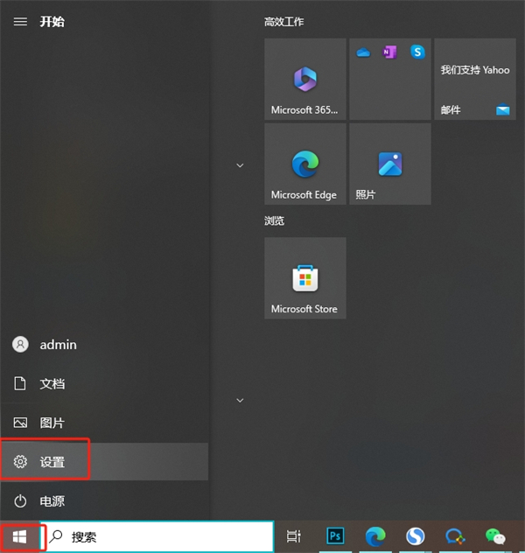The height and width of the screenshot is (553, 525).
Task: Click the hamburger menu icon beside 开始
Action: [x=20, y=22]
